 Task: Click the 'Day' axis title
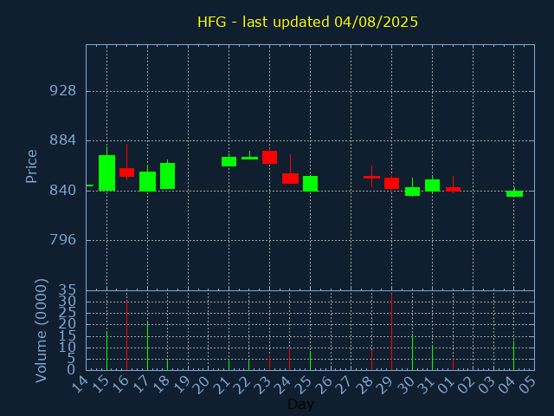(300, 404)
